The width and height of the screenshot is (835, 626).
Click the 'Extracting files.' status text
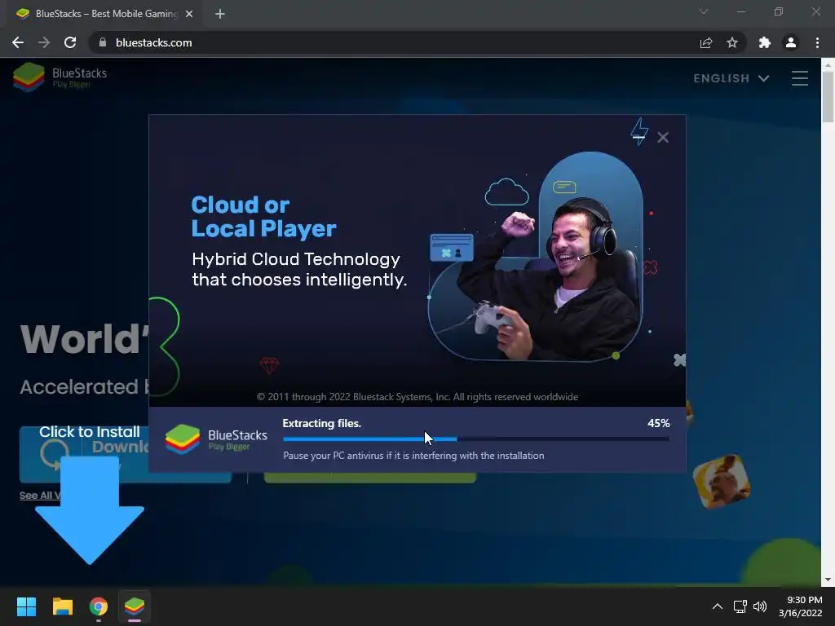pyautogui.click(x=321, y=423)
